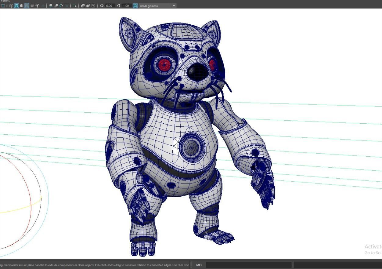The height and width of the screenshot is (269, 382).
Task: Click the gamma value field 1.00
Action: (127, 6)
